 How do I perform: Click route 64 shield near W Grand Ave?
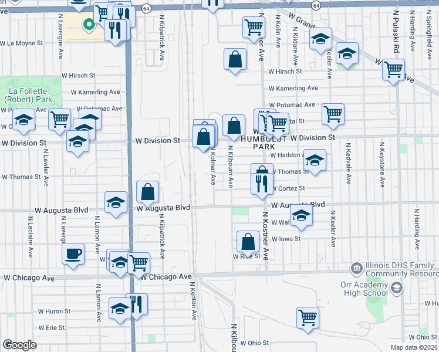[316, 6]
